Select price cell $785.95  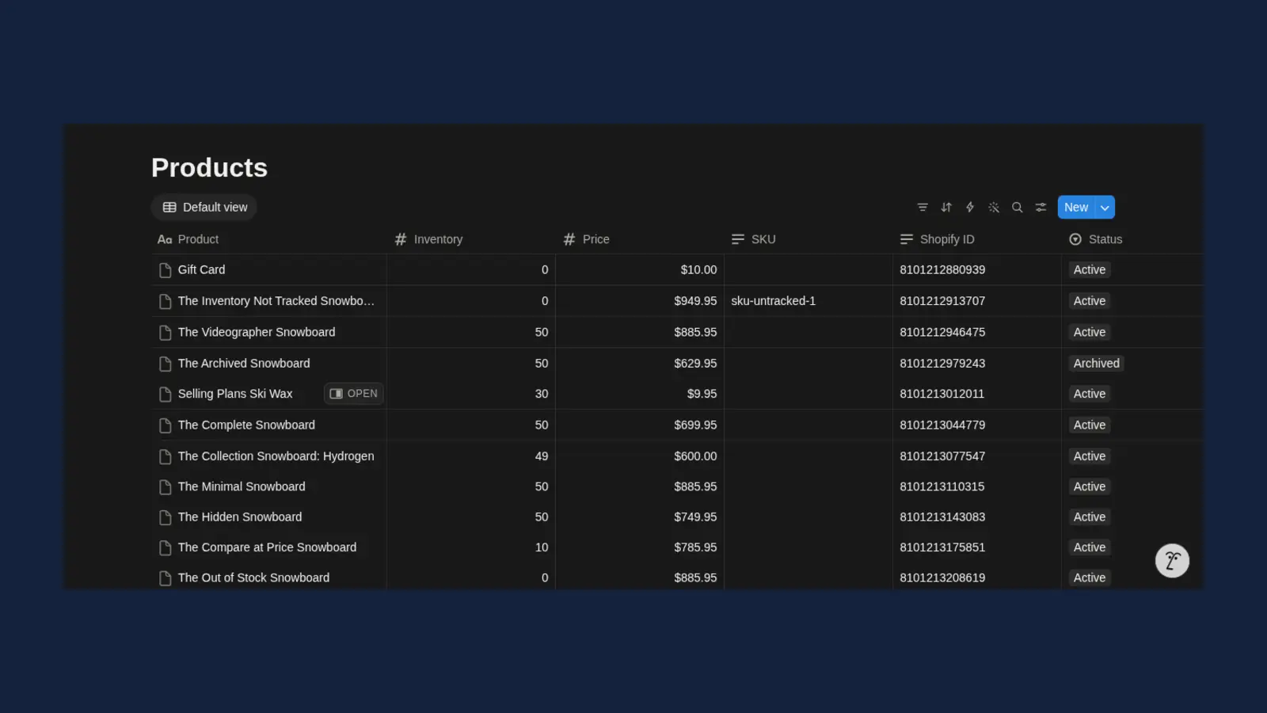[640, 547]
